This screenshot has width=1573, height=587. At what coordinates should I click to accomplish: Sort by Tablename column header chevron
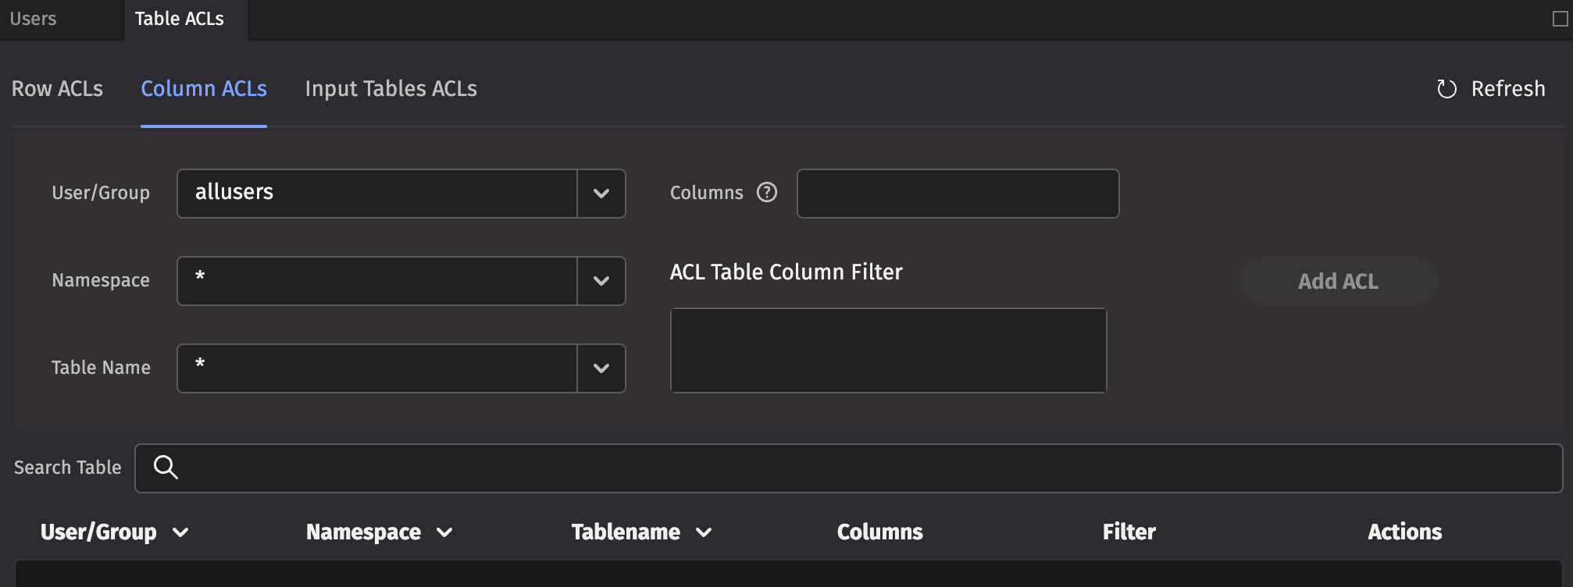click(x=704, y=532)
